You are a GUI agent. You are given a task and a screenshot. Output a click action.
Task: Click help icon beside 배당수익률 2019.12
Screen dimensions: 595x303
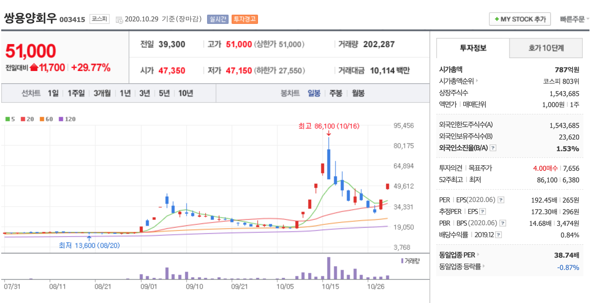pos(498,235)
